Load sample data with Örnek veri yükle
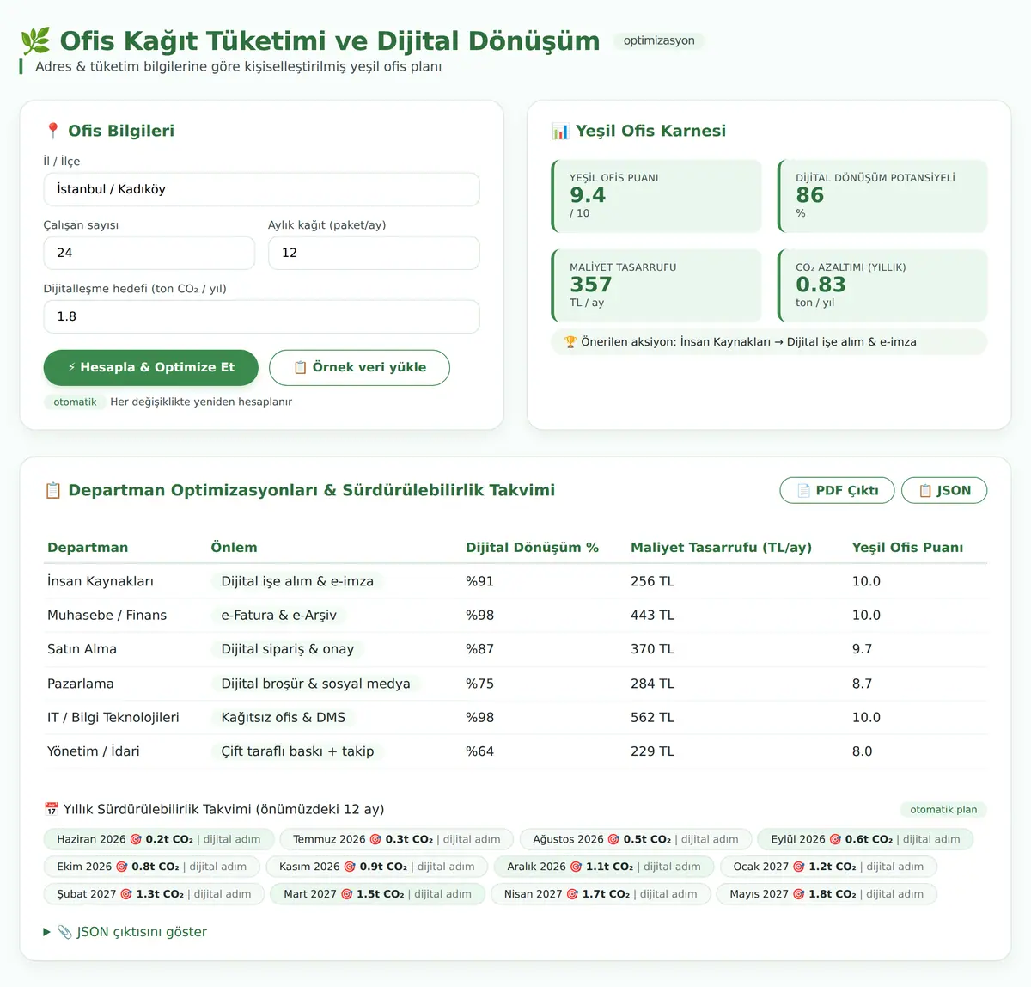Viewport: 1031px width, 987px height. click(x=359, y=367)
